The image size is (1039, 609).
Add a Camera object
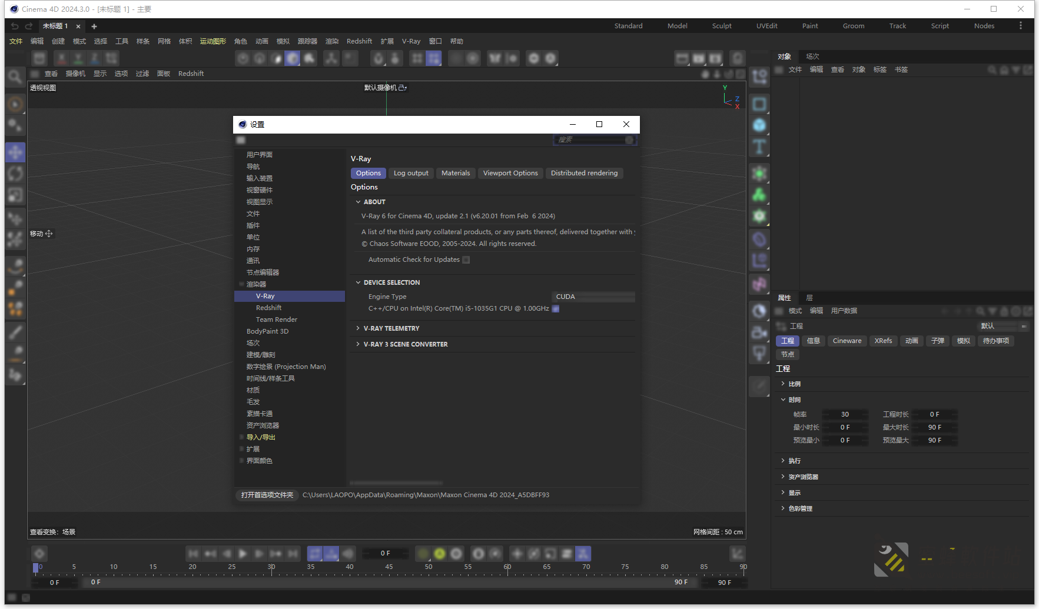pos(759,332)
